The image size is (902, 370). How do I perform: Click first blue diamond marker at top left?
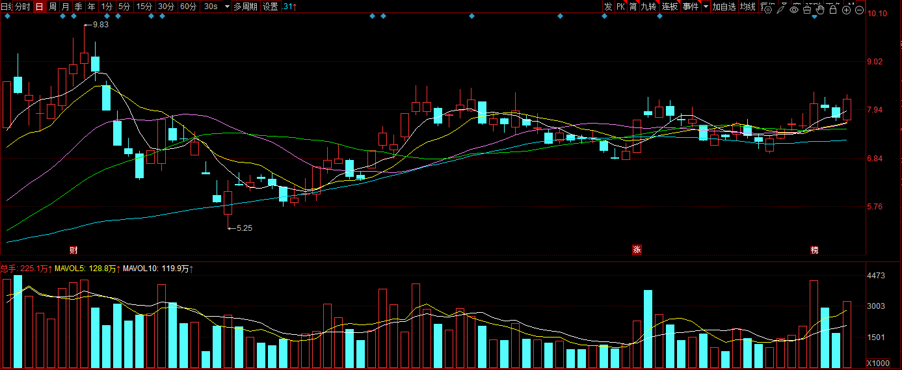(7, 16)
